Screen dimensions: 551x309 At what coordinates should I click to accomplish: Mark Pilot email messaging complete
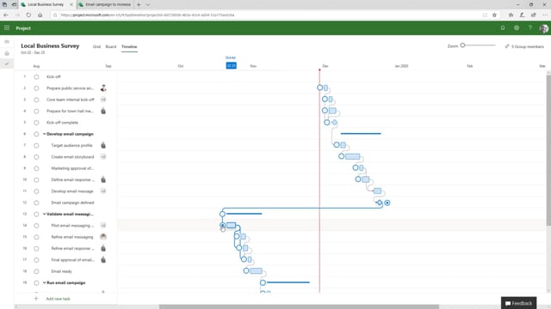[36, 226]
